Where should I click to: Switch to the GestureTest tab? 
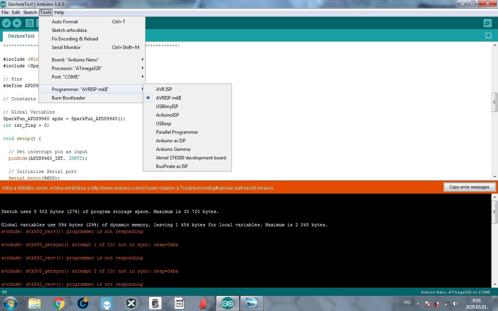[x=21, y=36]
